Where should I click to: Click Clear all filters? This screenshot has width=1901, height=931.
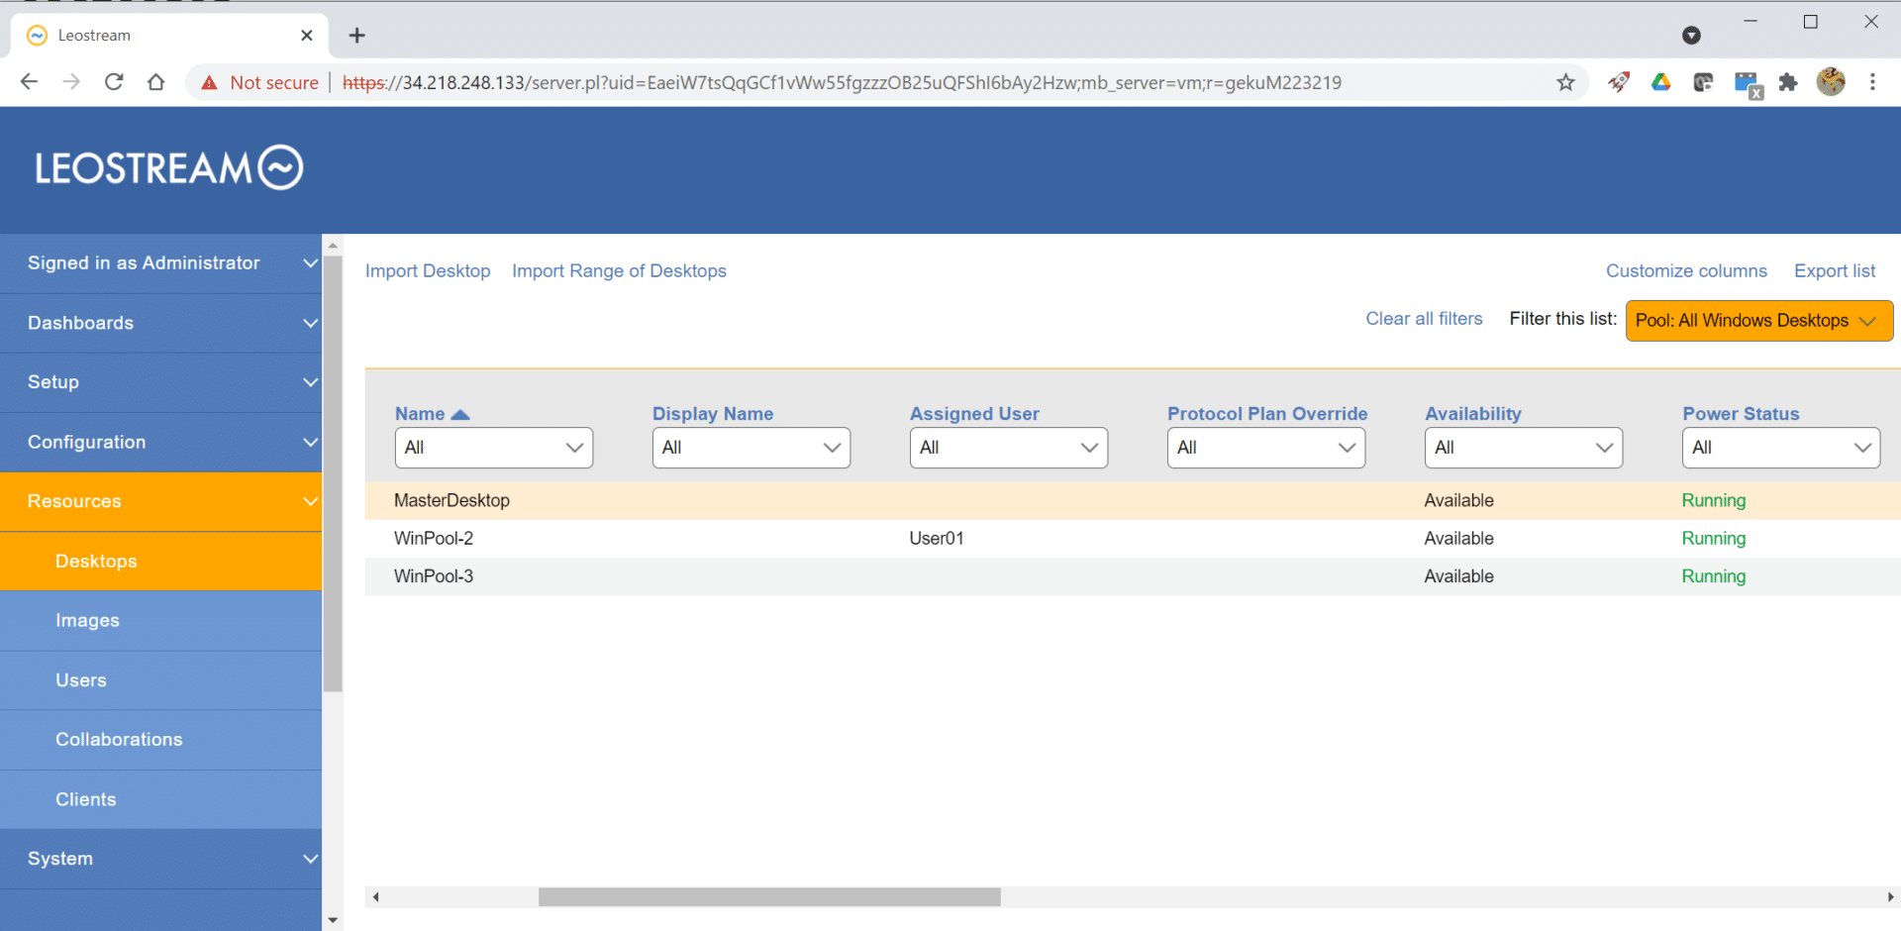click(1424, 319)
